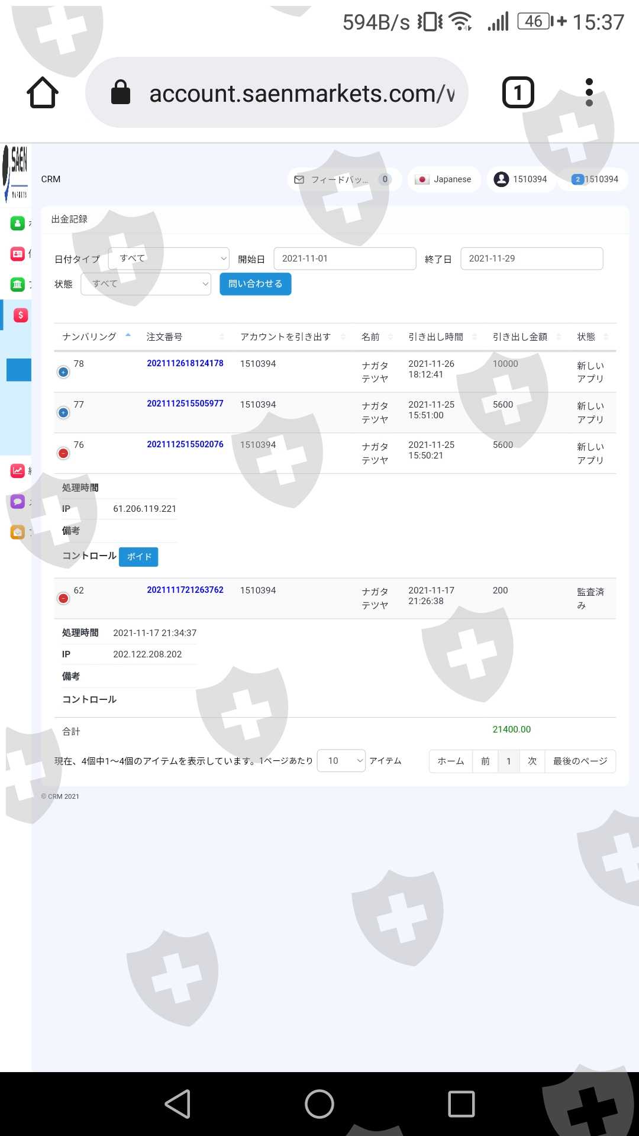Tap the Android home circle button
The width and height of the screenshot is (639, 1136).
319,1104
